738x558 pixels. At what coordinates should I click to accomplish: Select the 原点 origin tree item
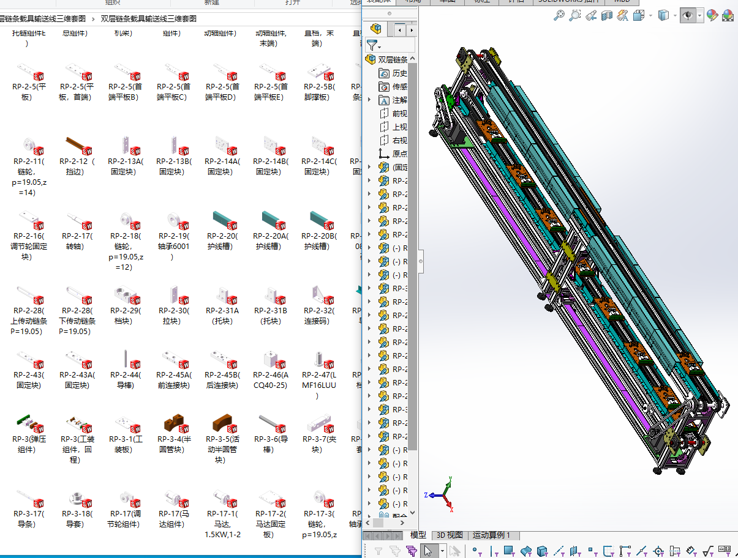[399, 154]
